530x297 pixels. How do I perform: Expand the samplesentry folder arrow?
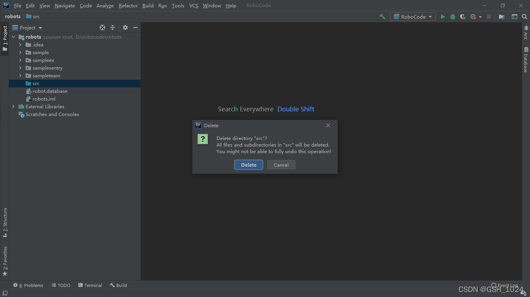20,68
